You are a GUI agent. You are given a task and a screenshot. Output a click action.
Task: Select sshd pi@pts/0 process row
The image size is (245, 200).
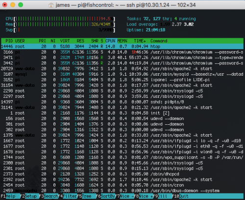click(x=122, y=102)
